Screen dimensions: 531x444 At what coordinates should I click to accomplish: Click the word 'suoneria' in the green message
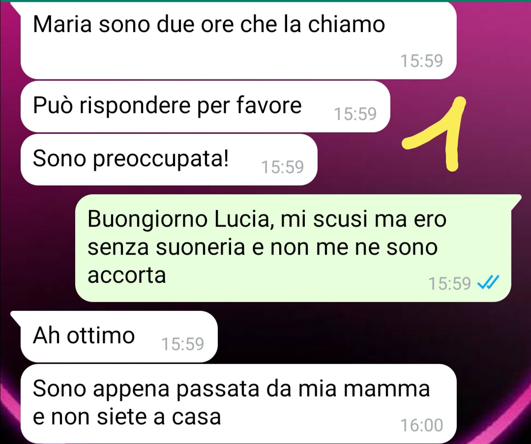click(x=200, y=247)
